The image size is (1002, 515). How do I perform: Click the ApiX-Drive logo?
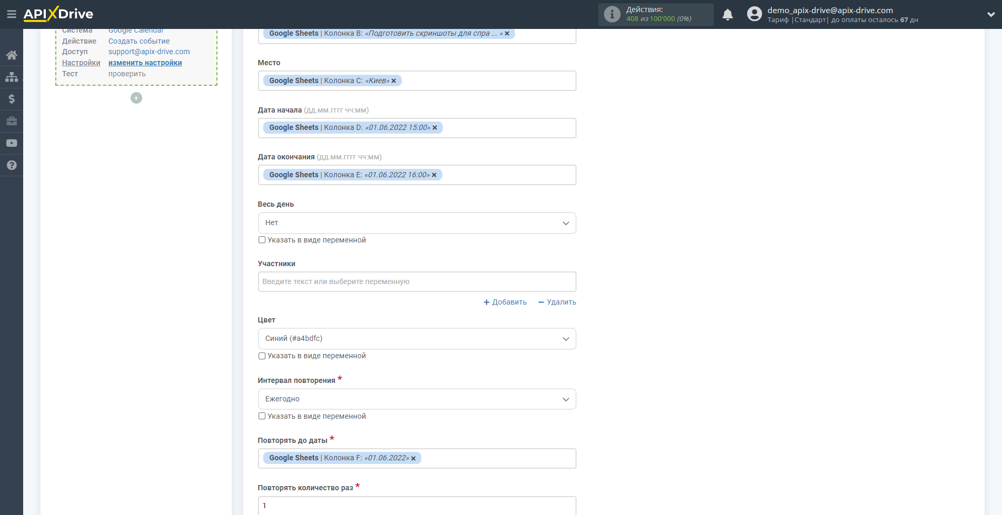pos(58,14)
